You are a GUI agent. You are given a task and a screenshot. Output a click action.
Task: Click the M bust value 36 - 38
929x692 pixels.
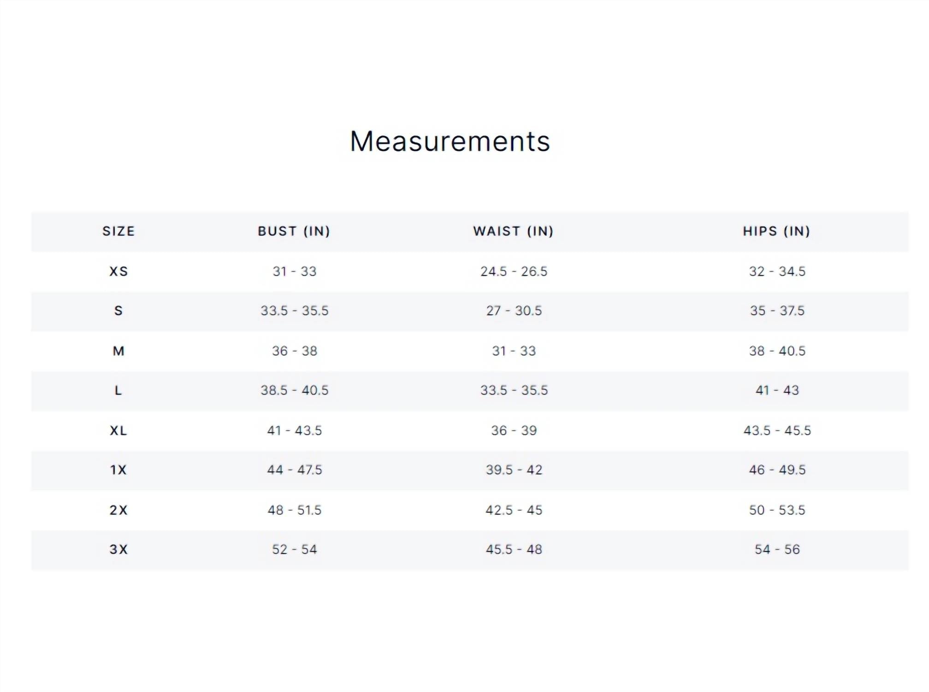[295, 351]
